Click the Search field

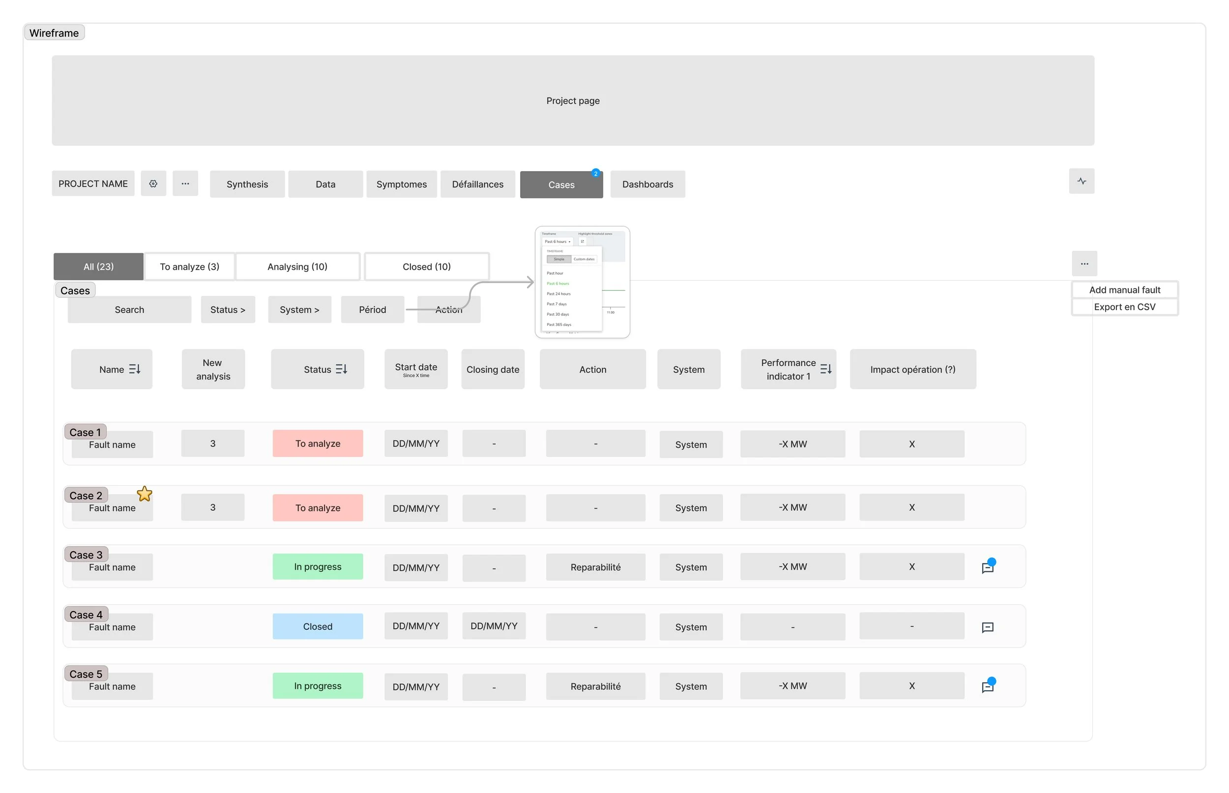pyautogui.click(x=129, y=309)
